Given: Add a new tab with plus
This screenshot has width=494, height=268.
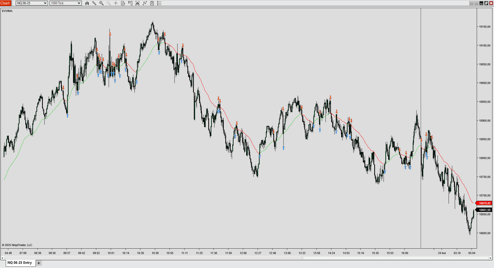Looking at the screenshot, I should click(39, 263).
